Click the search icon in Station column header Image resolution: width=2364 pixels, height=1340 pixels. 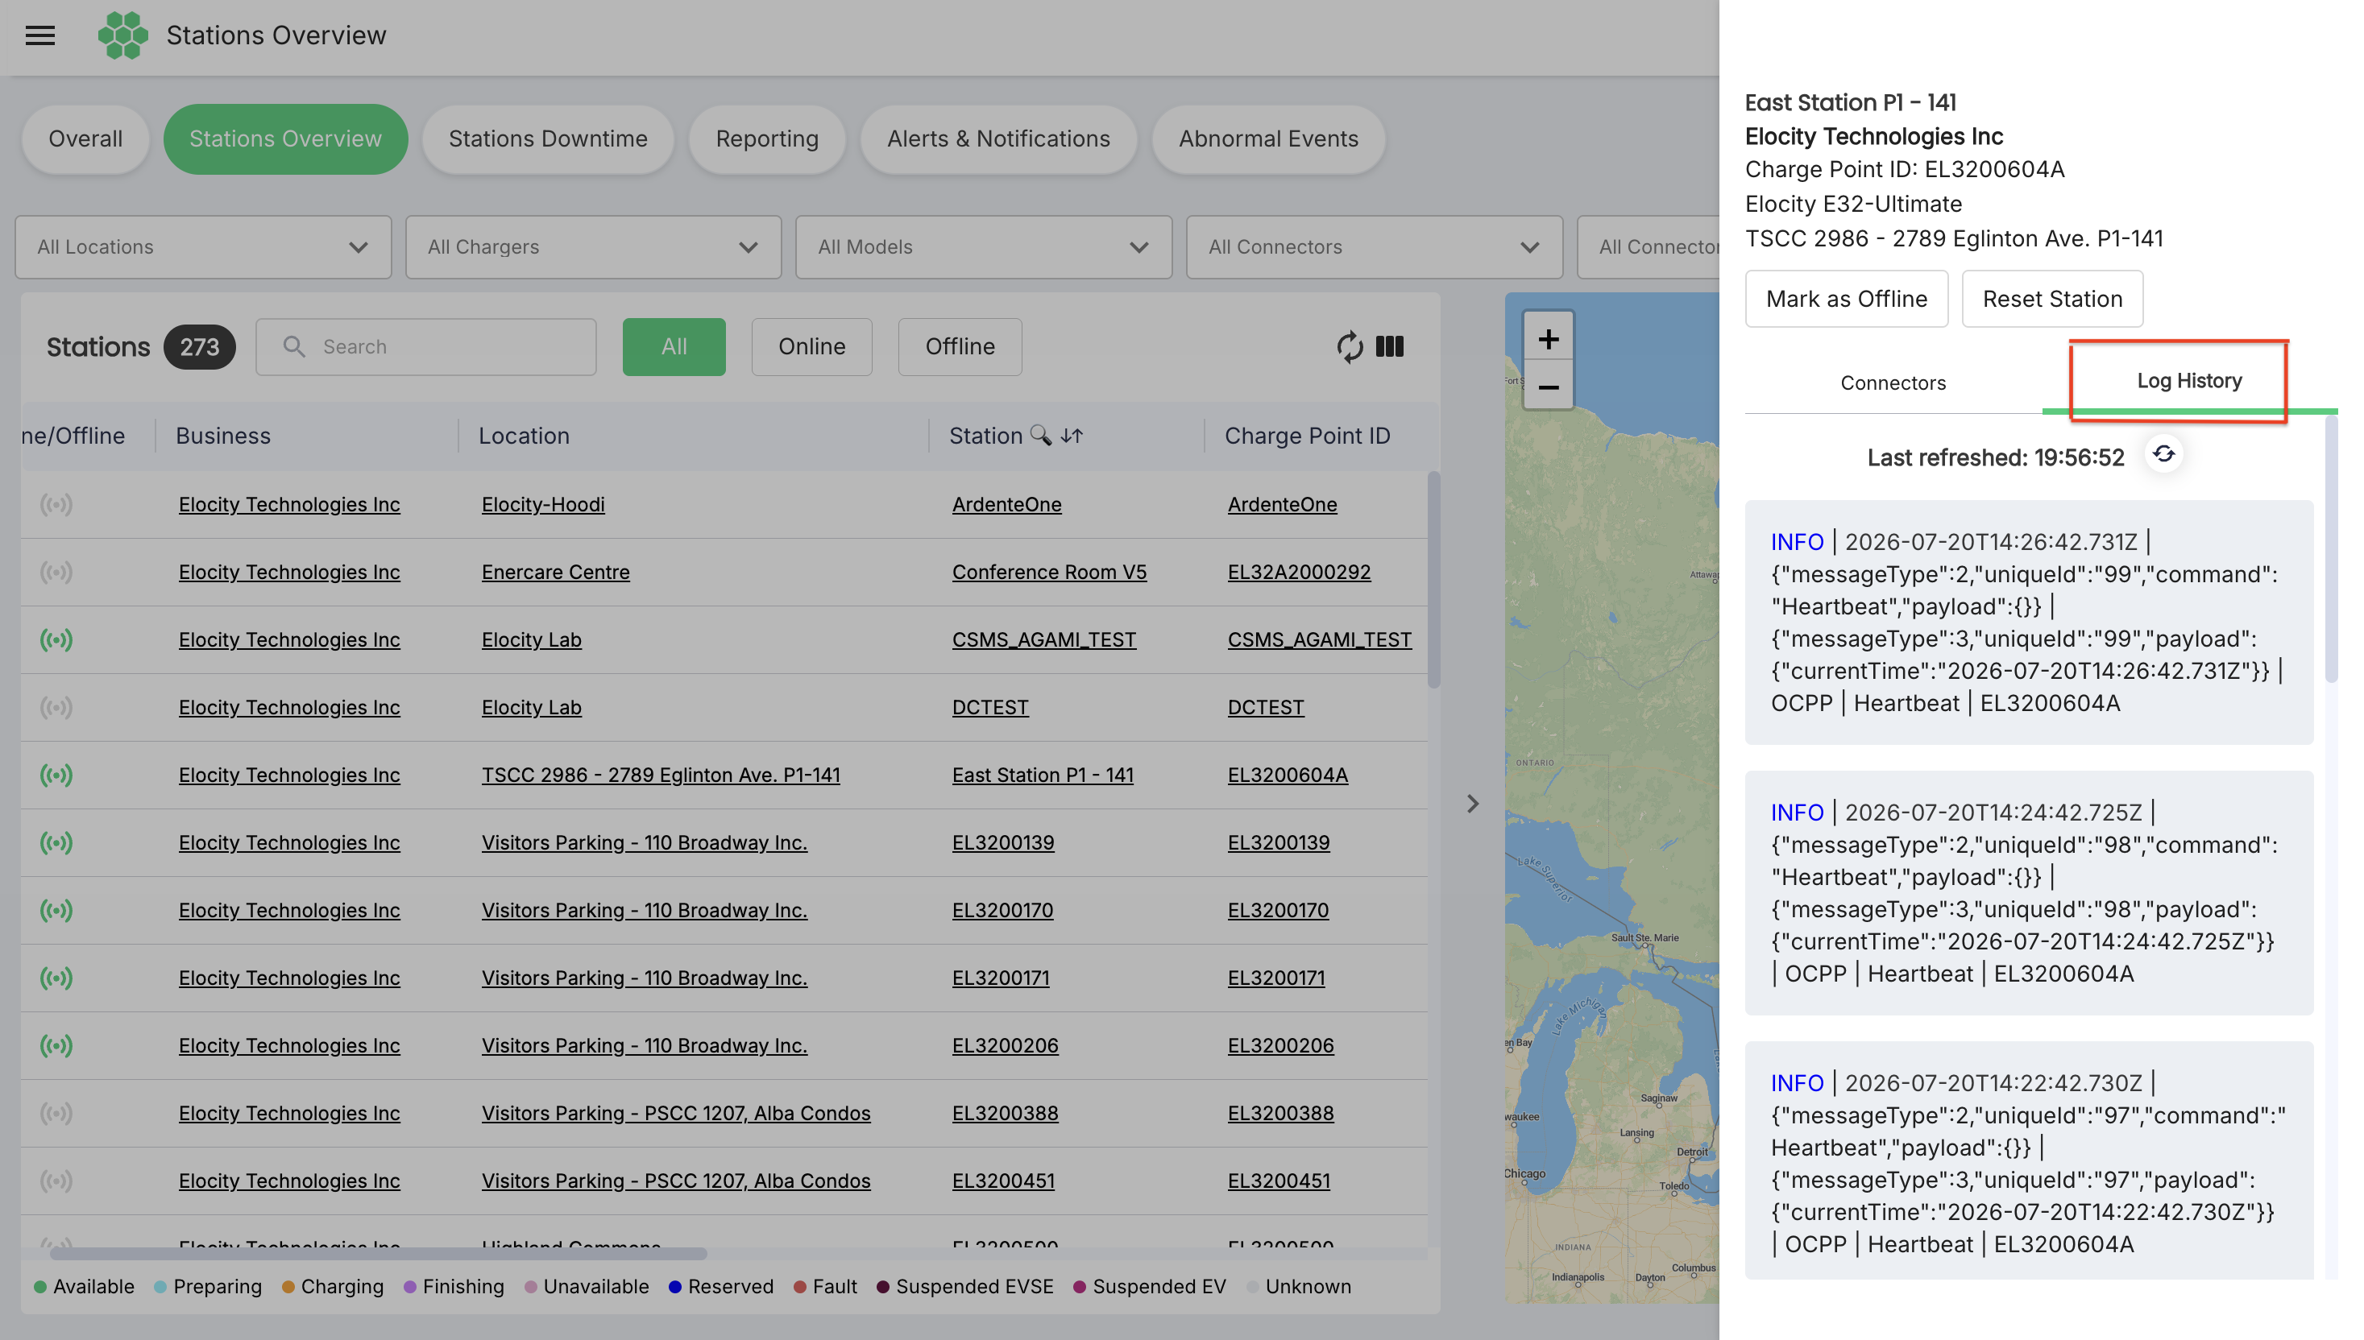(1040, 434)
